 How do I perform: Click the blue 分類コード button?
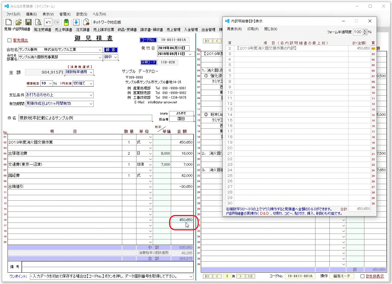pos(149,62)
